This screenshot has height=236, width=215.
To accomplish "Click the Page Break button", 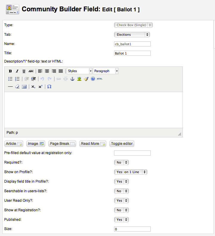I will pos(62,144).
